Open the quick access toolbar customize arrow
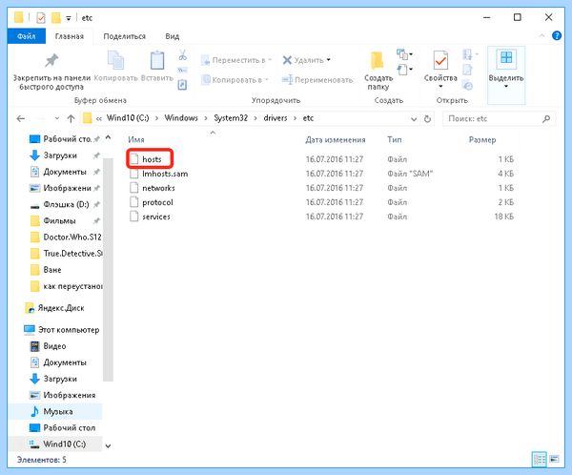Viewport: 572px width, 475px height. tap(69, 18)
